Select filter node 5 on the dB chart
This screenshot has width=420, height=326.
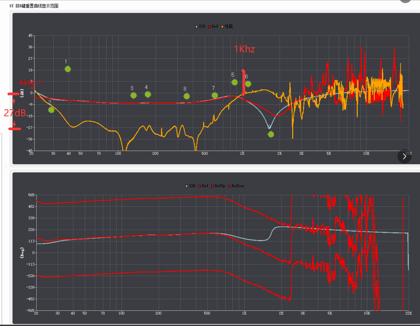pyautogui.click(x=235, y=82)
